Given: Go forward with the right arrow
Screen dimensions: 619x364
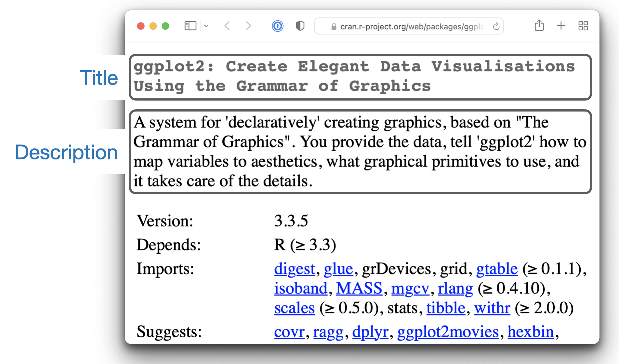Looking at the screenshot, I should pos(248,26).
